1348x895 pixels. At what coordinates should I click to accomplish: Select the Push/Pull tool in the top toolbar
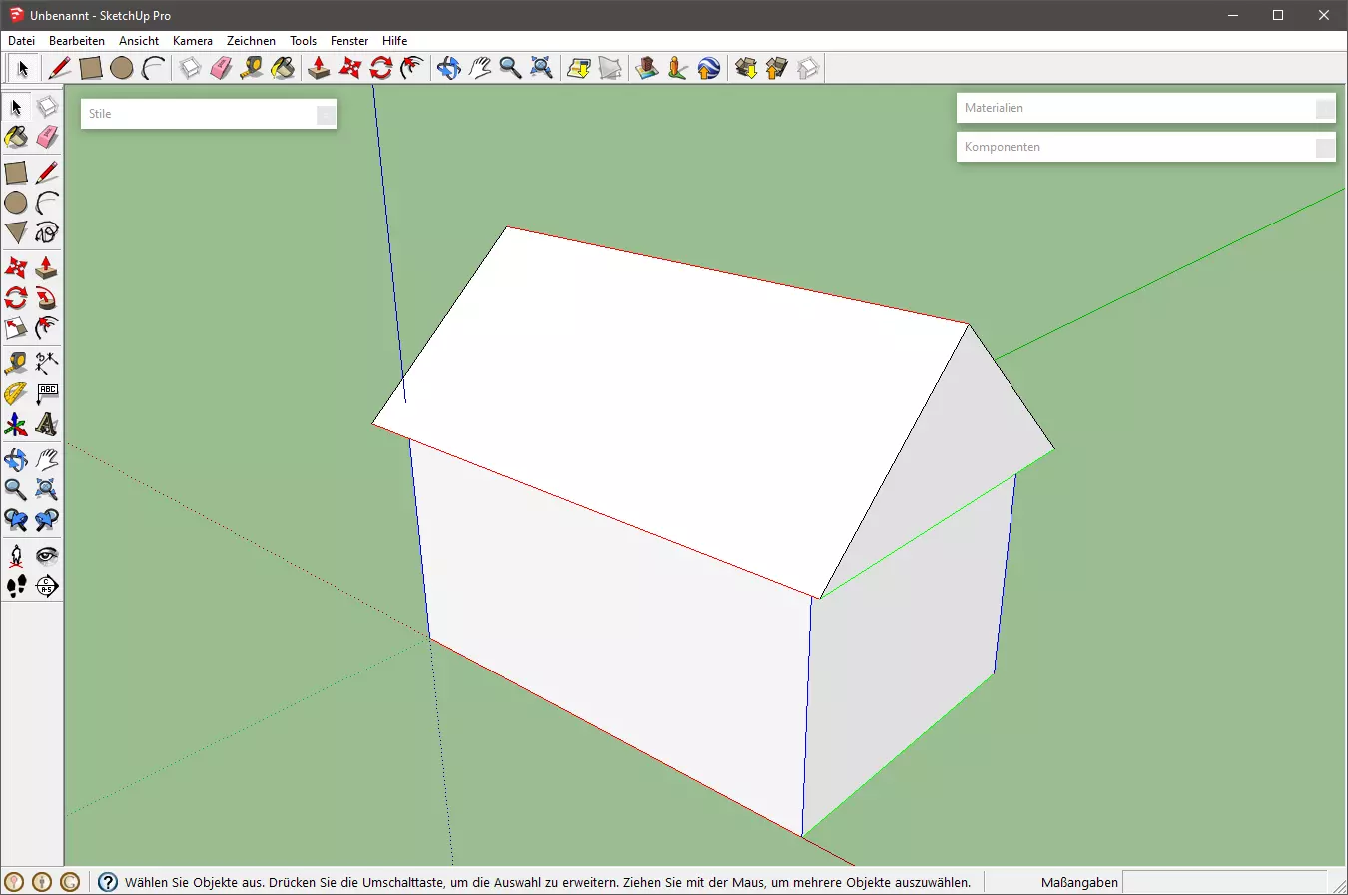tap(319, 68)
